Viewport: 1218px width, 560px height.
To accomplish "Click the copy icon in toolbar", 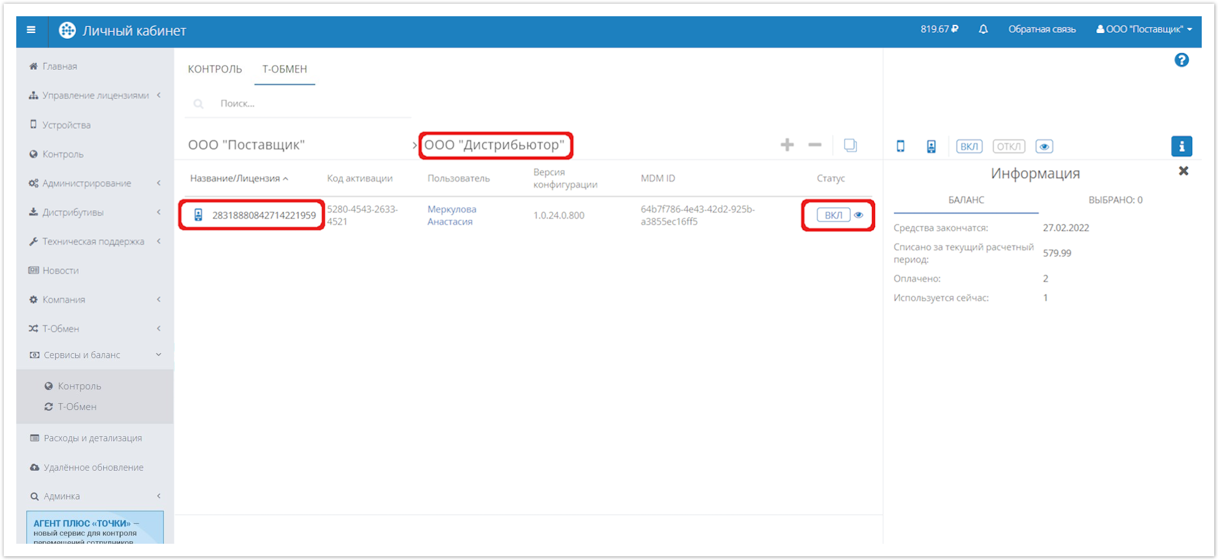I will 850,145.
